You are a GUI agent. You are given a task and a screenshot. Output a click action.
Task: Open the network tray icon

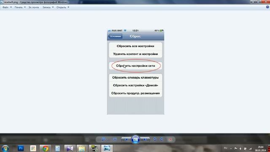point(245,149)
